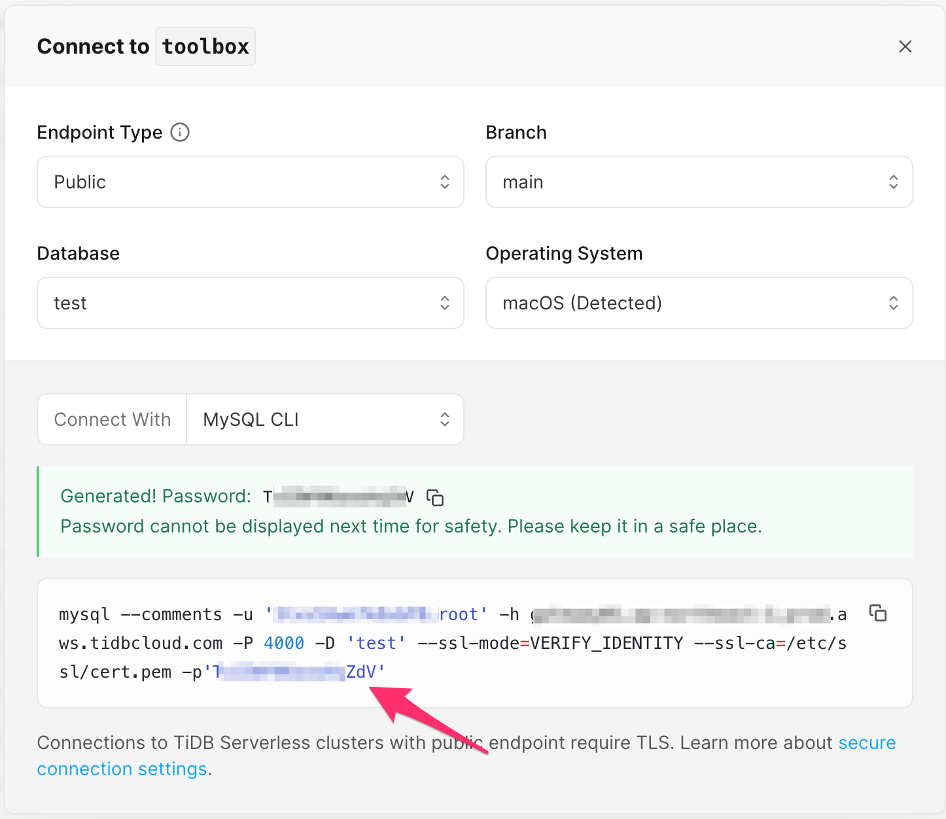The height and width of the screenshot is (819, 946).
Task: Copy the generated password
Action: pyautogui.click(x=435, y=498)
